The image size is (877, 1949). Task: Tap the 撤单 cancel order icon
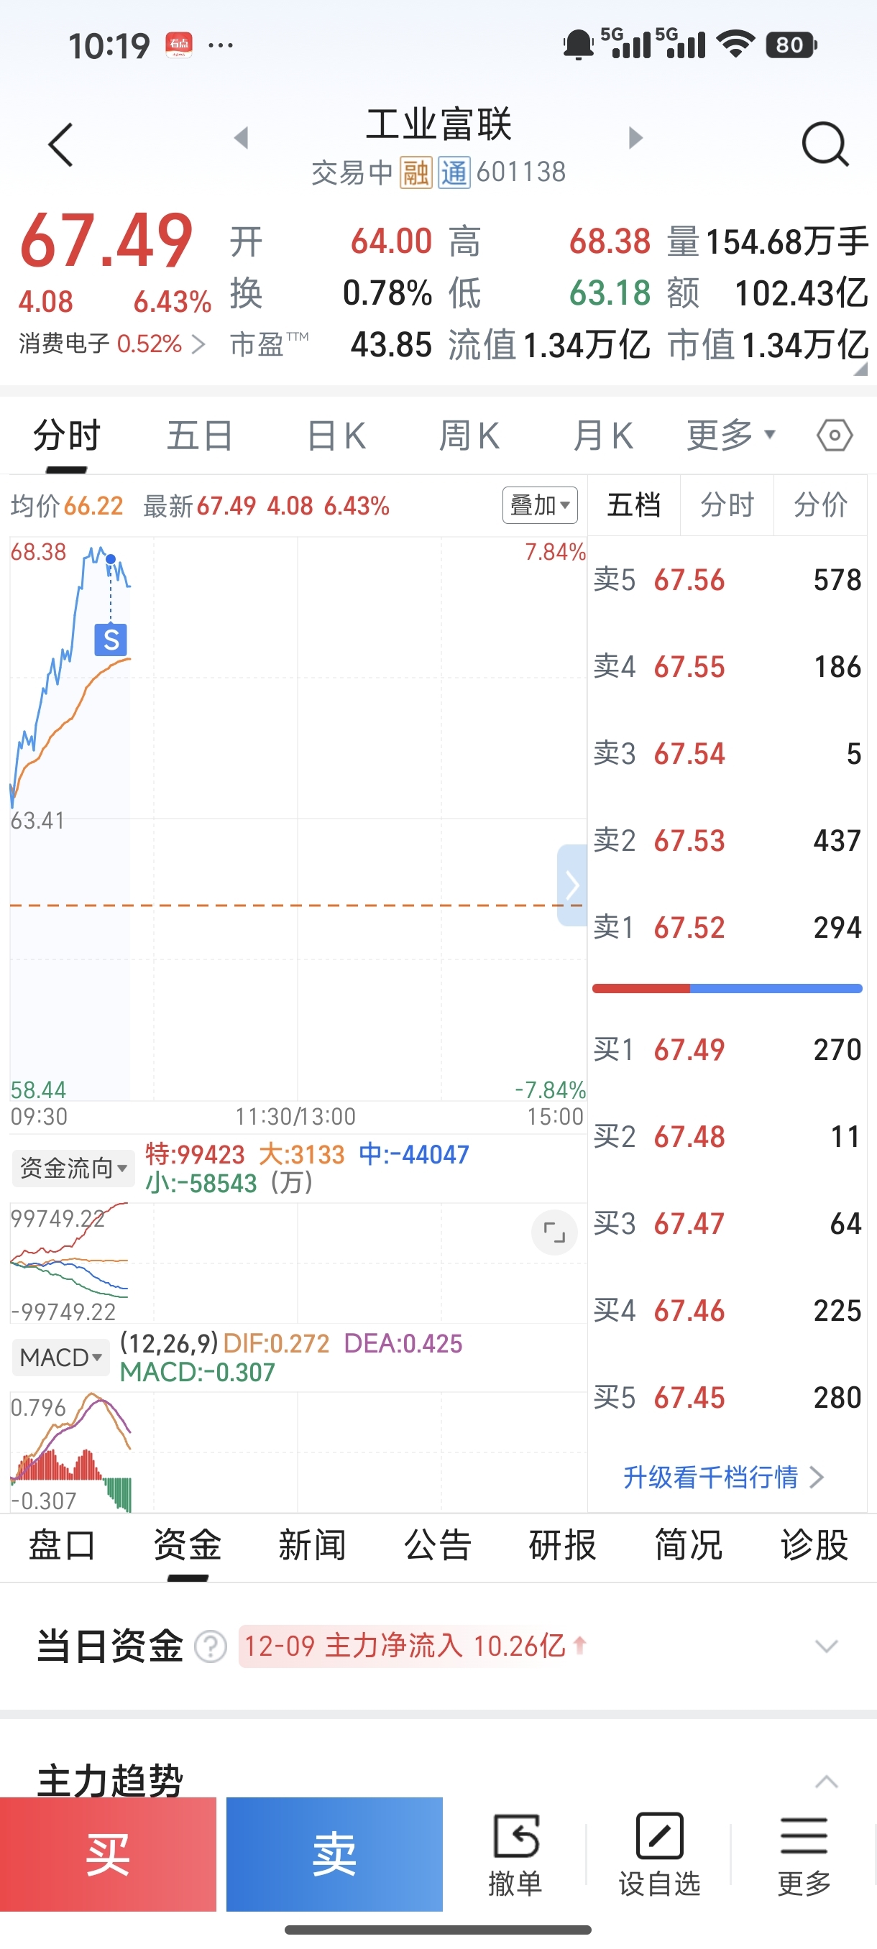coord(515,1855)
